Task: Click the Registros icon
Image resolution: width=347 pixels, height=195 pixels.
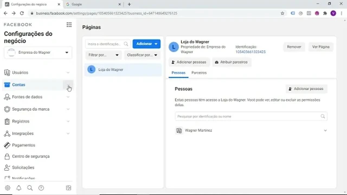Action: [x=7, y=121]
